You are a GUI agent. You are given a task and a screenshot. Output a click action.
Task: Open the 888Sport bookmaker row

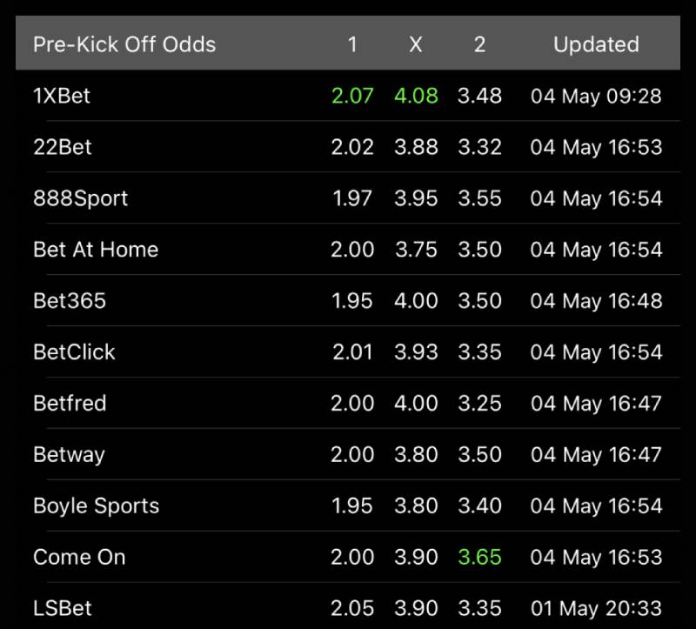coord(348,198)
